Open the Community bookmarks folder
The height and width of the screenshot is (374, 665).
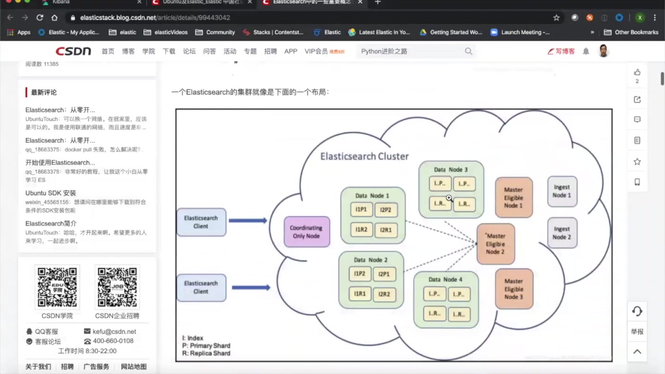coord(215,32)
